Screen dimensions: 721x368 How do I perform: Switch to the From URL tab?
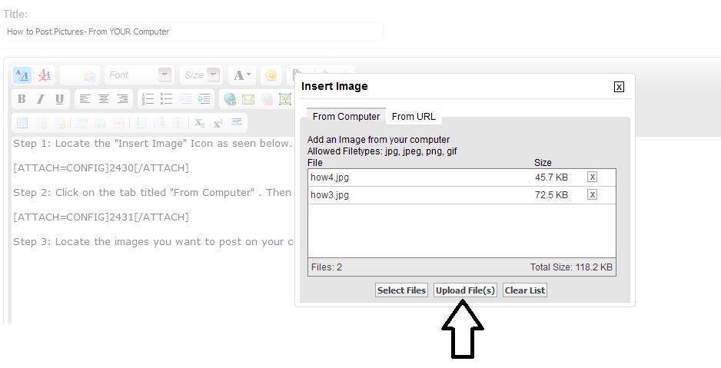(414, 117)
